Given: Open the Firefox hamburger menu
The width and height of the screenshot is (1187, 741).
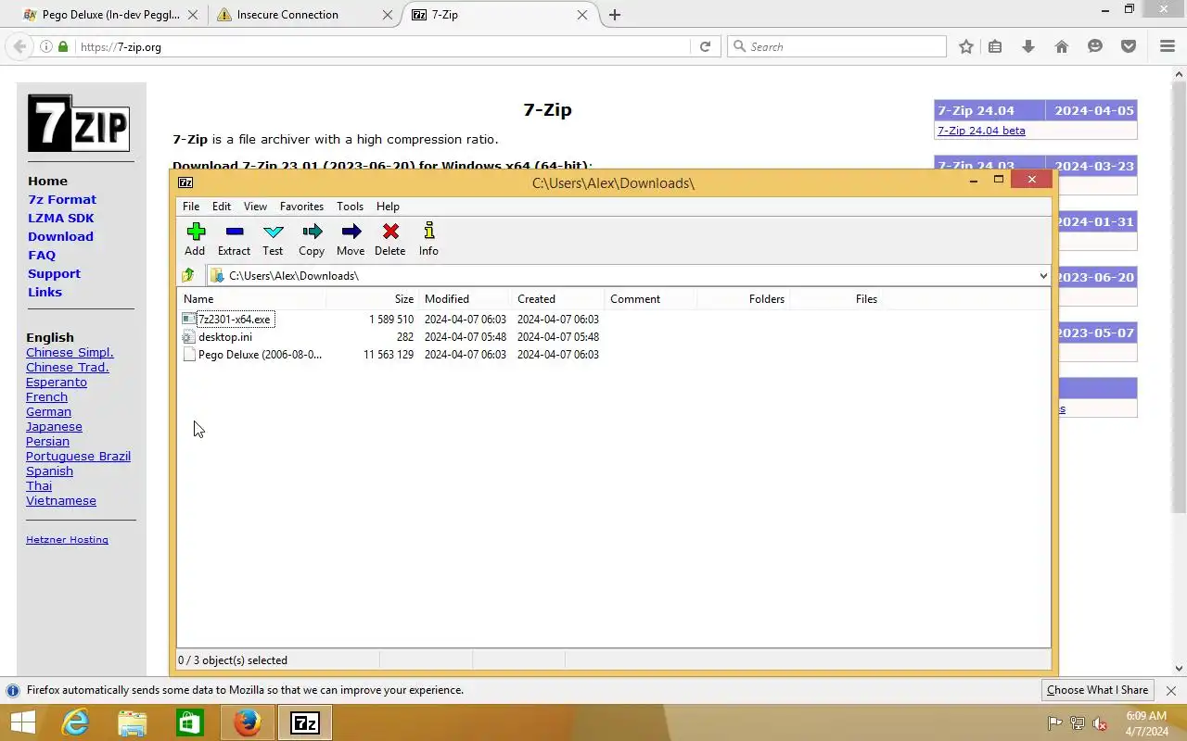Looking at the screenshot, I should coord(1168,46).
